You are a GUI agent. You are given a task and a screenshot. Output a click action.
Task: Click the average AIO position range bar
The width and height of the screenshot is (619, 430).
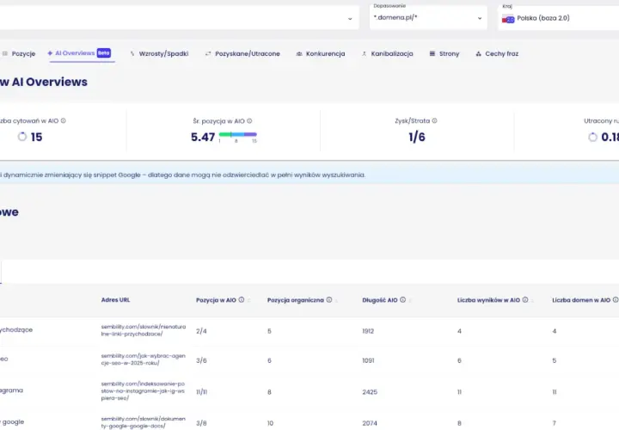[237, 135]
